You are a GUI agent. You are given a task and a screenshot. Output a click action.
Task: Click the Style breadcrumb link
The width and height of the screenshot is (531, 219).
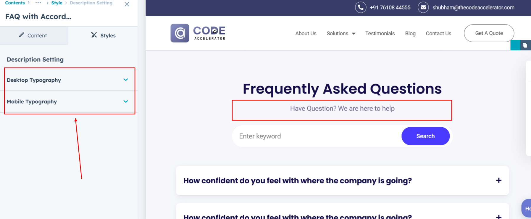(57, 3)
